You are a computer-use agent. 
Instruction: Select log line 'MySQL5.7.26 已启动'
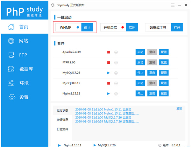pyautogui.click(x=103, y=117)
